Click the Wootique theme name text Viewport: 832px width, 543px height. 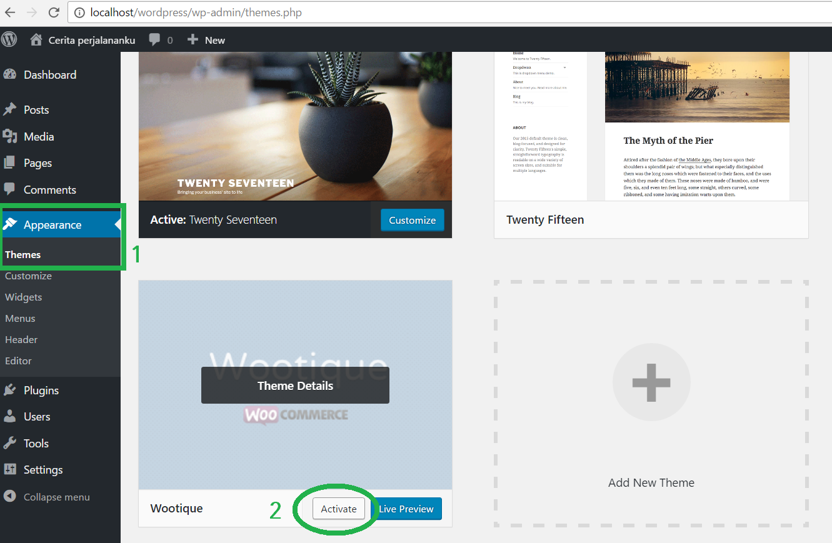coord(177,508)
